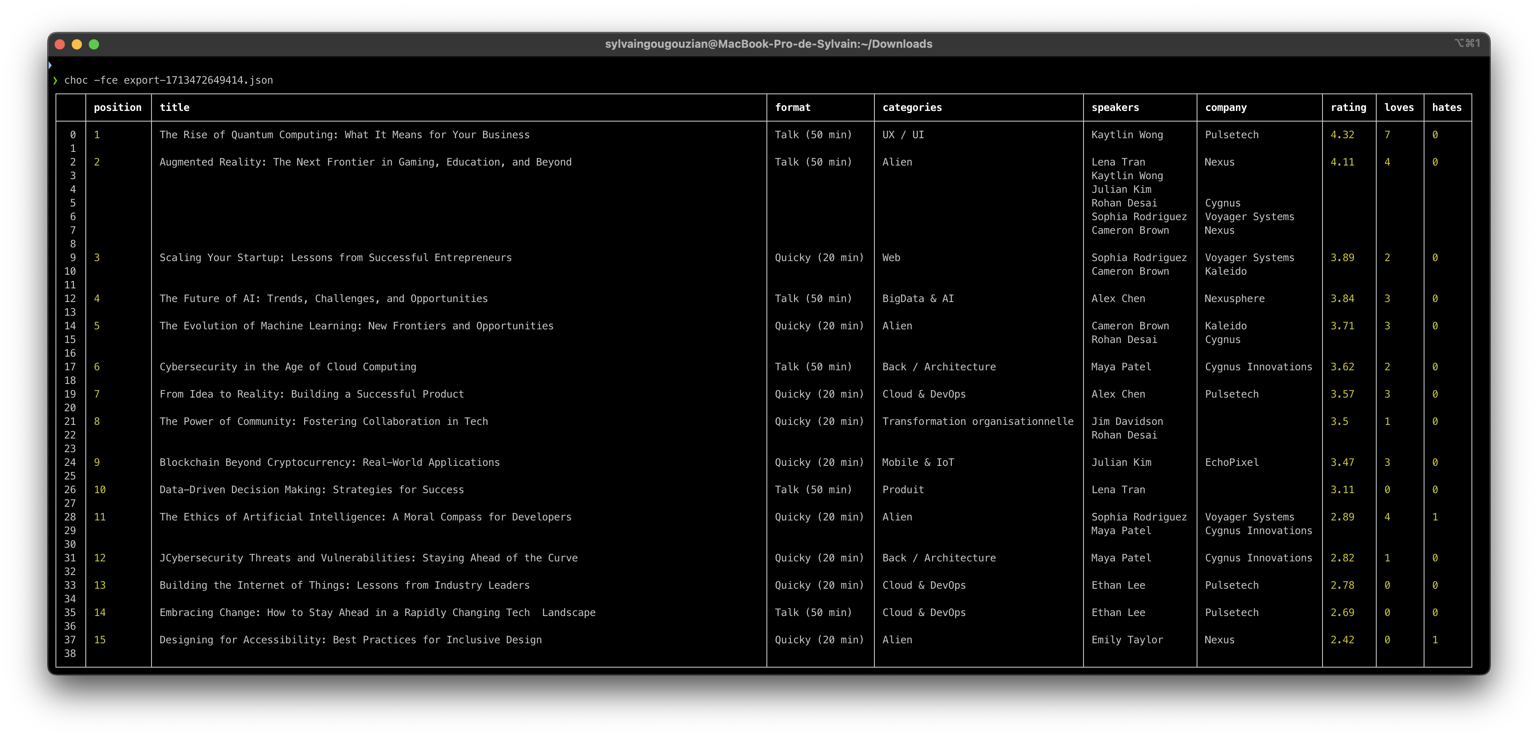
Task: Click the 'position' column header
Action: [118, 108]
